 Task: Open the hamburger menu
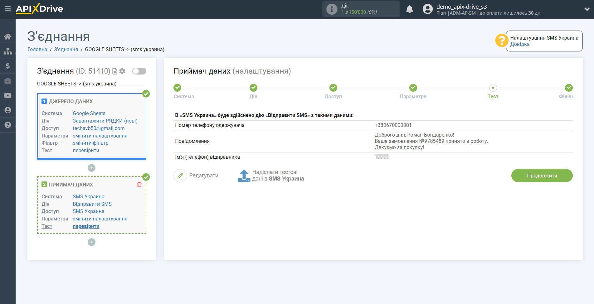pos(8,9)
